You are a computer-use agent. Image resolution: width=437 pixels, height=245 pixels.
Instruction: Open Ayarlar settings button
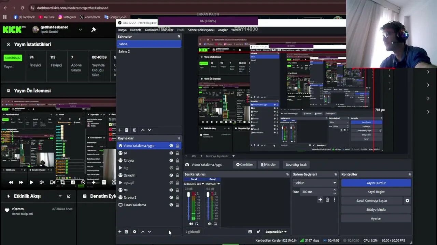click(x=376, y=218)
